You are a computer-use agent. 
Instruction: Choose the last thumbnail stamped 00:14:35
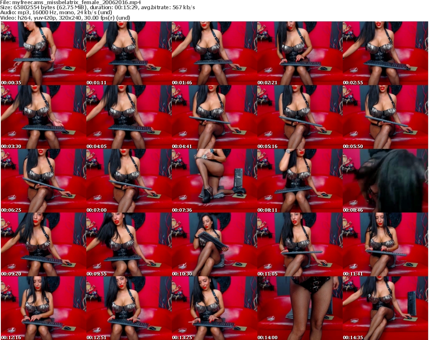click(x=385, y=308)
